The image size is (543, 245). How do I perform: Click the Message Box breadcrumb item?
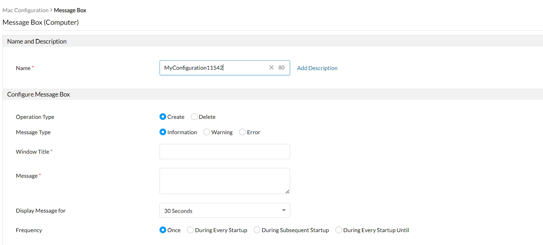70,10
